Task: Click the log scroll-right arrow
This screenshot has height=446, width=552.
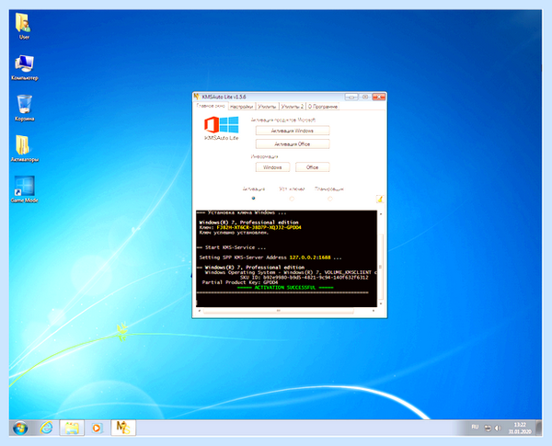Action: pos(374,311)
